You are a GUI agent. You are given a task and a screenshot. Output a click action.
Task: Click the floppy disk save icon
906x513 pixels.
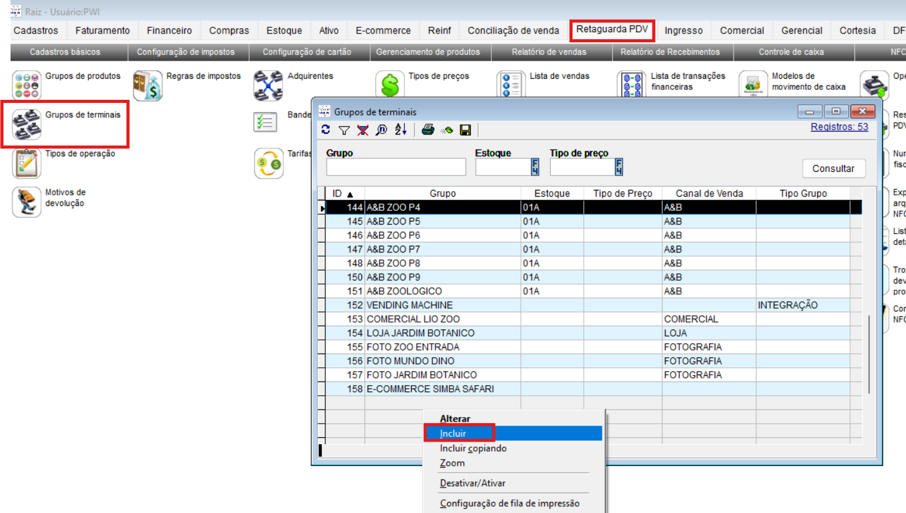(465, 130)
